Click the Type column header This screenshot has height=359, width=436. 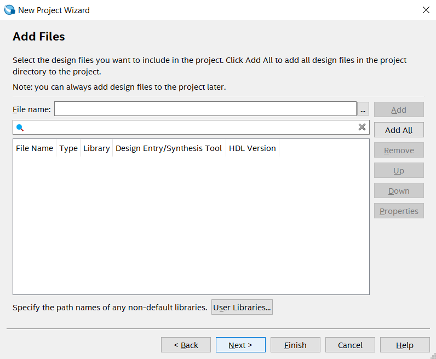68,148
